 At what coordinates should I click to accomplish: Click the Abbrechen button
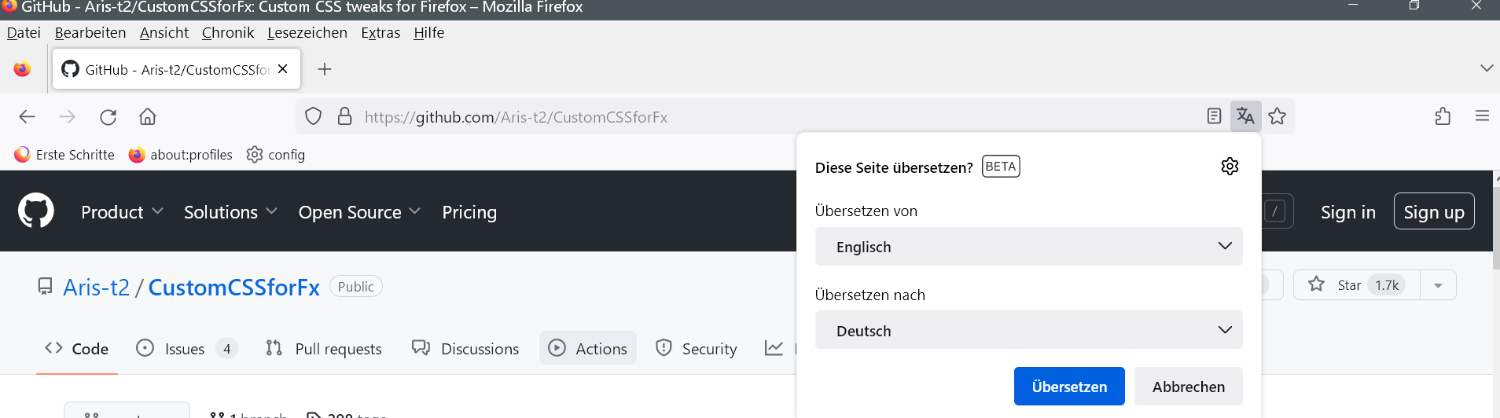pyautogui.click(x=1188, y=387)
